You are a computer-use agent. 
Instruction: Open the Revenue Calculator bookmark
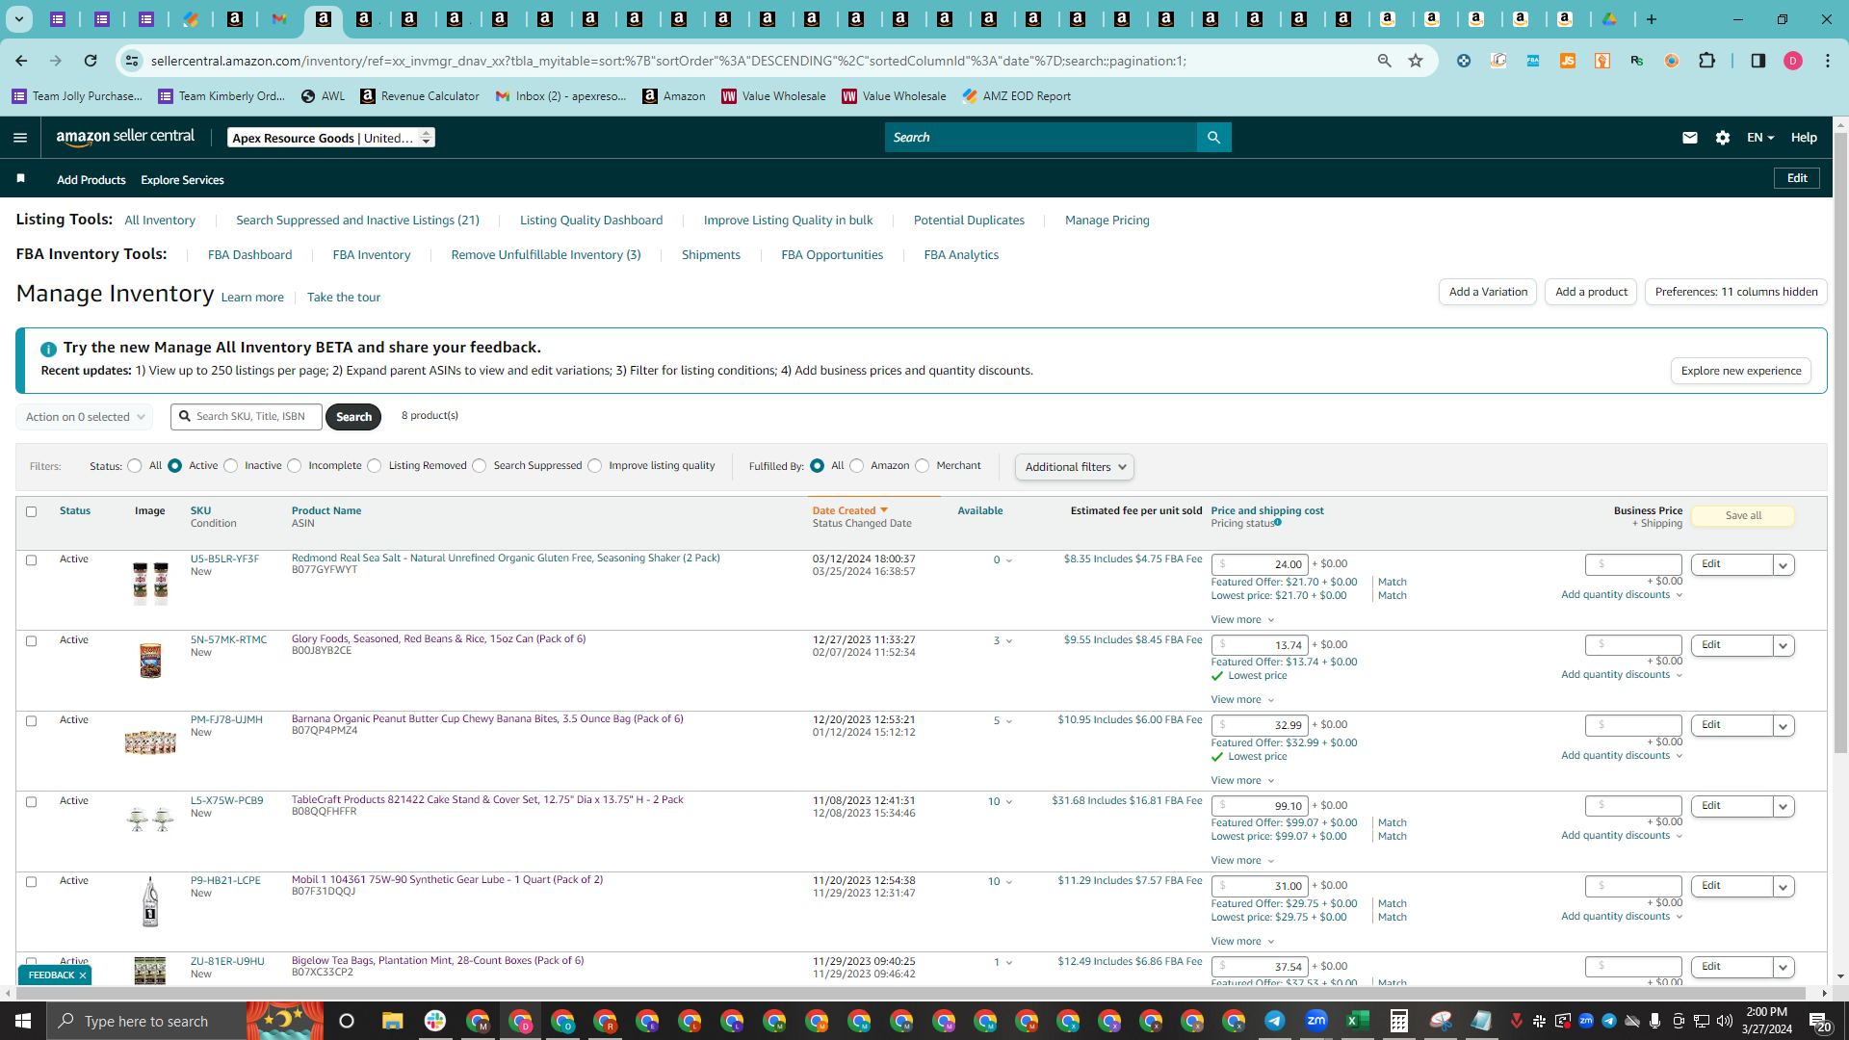420,96
